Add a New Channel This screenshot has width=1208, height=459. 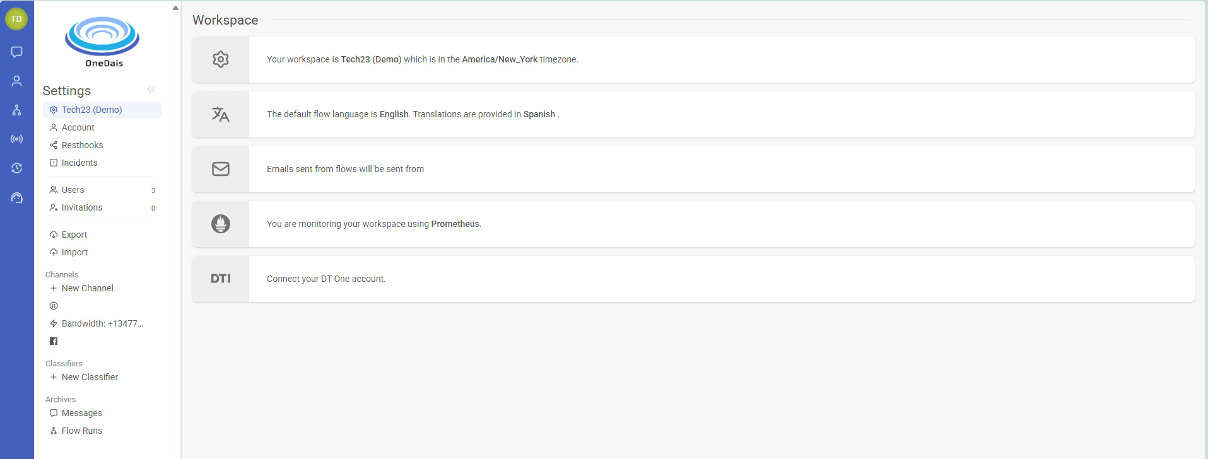(87, 288)
